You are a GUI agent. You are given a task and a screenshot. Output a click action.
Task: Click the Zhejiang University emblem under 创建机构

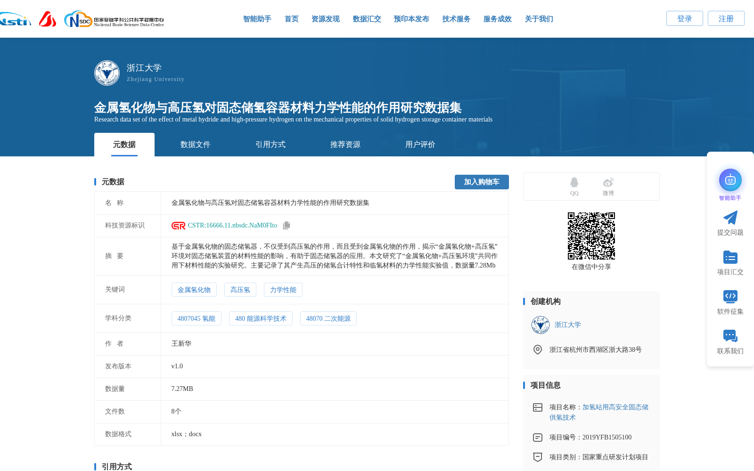pos(541,325)
